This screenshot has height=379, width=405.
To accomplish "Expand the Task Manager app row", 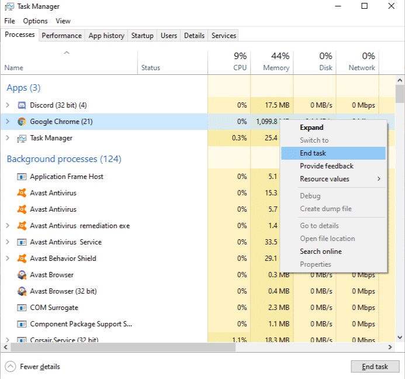I will click(8, 138).
